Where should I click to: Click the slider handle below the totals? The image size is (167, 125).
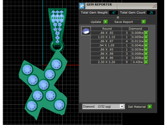pyautogui.click(x=118, y=17)
